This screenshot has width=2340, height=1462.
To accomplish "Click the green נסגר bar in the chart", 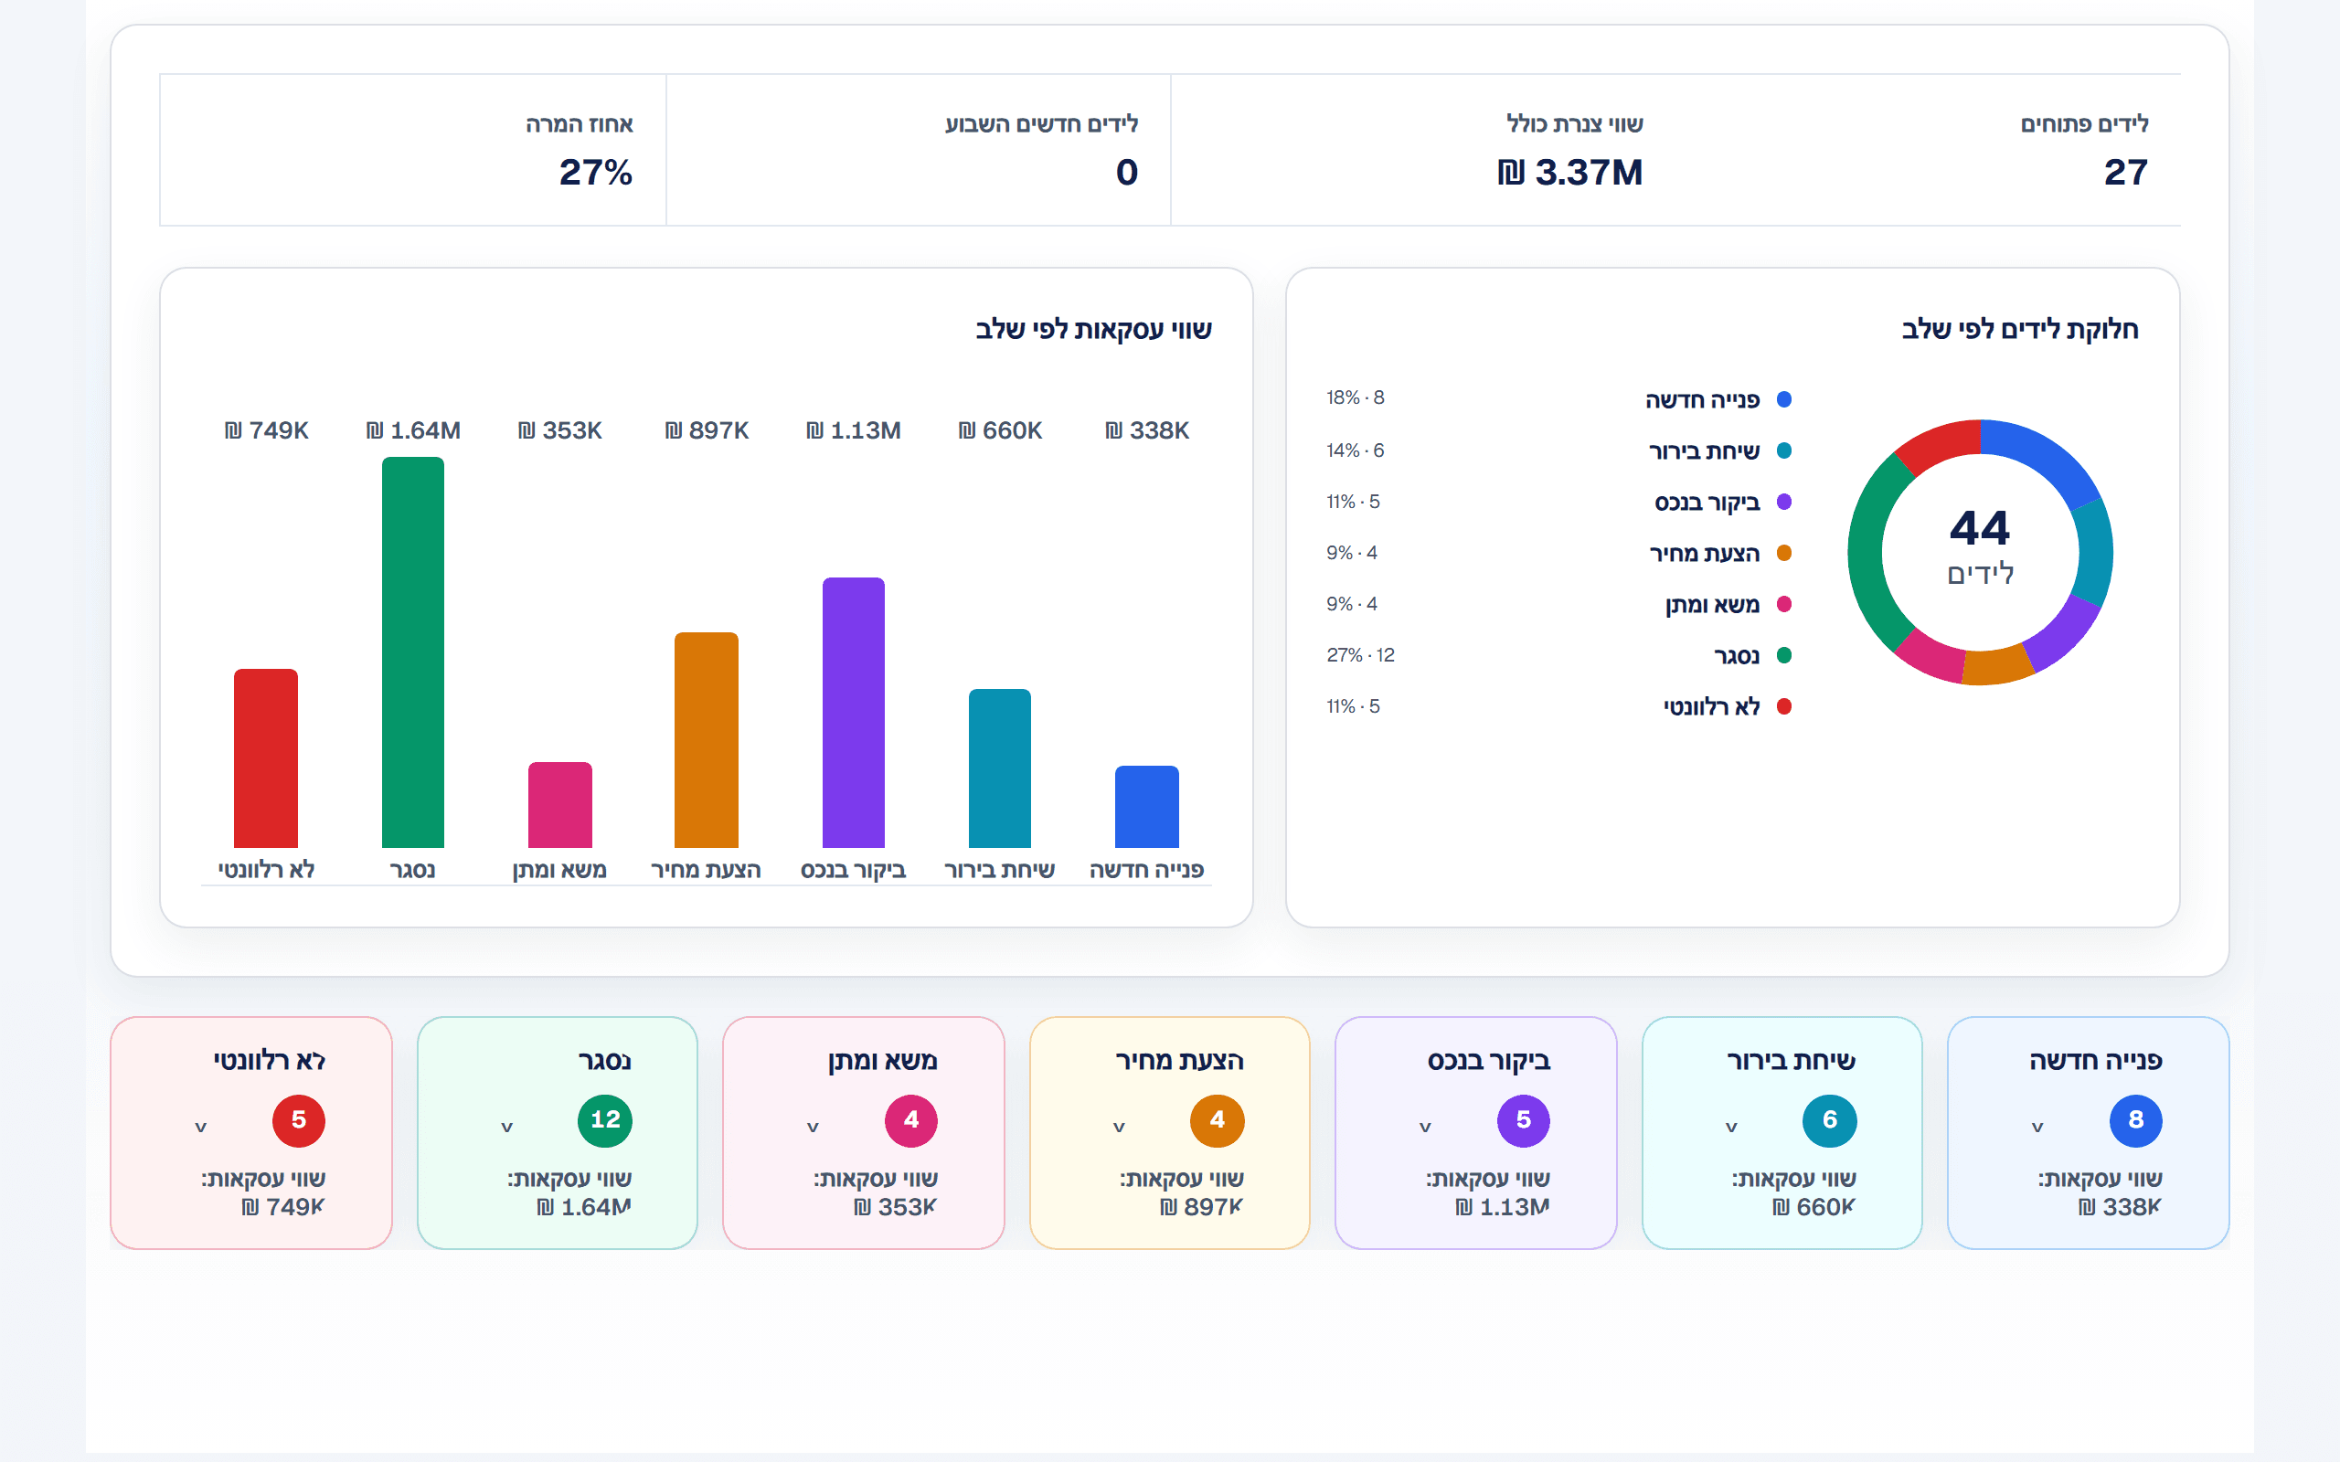I will pyautogui.click(x=413, y=652).
